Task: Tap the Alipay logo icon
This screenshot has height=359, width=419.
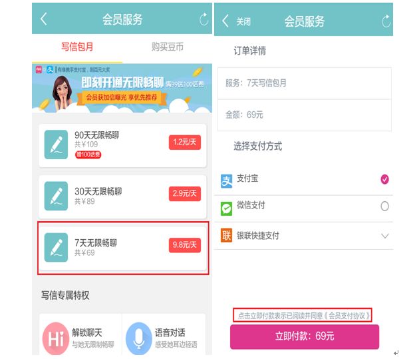Action: click(x=226, y=181)
